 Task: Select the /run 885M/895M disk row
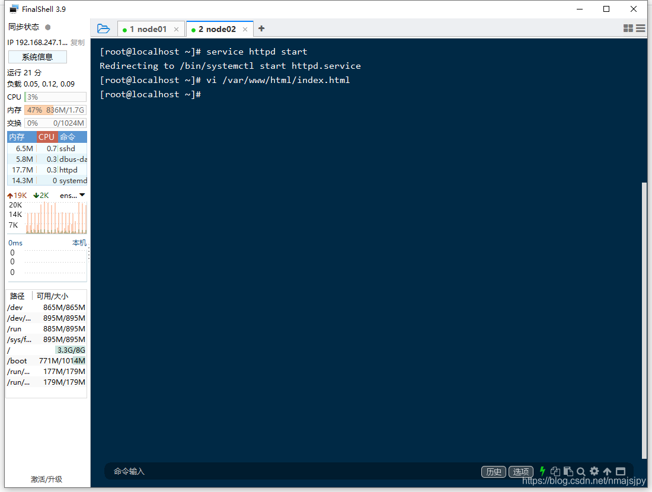46,328
